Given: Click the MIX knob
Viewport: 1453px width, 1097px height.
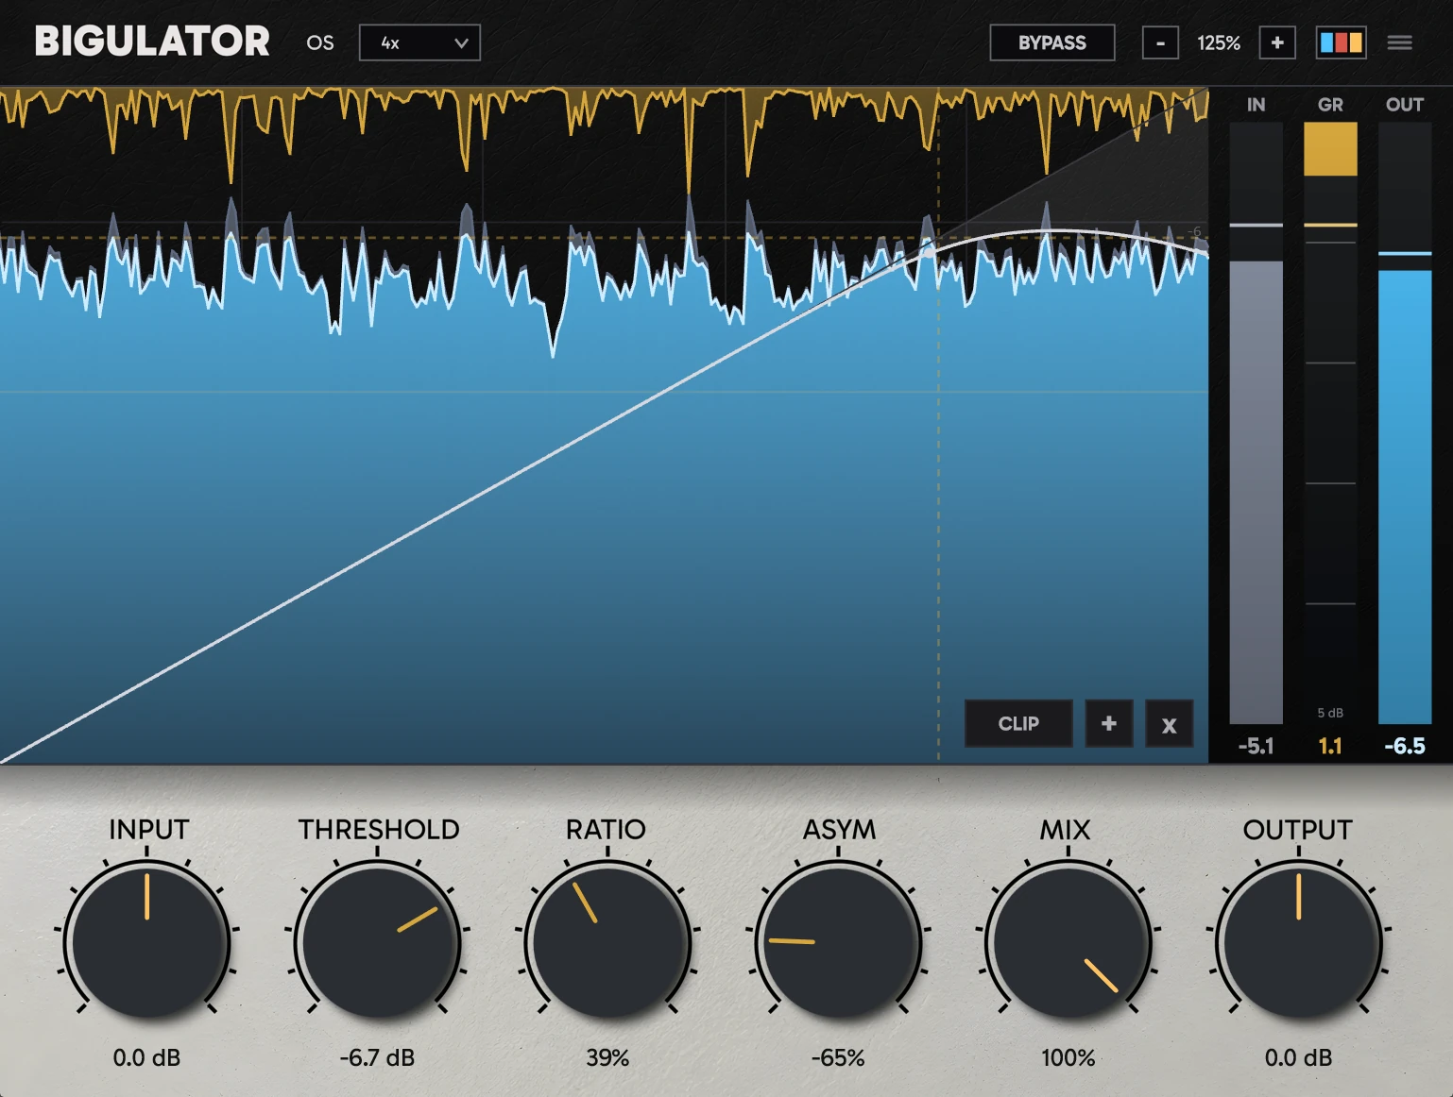Looking at the screenshot, I should [1068, 941].
